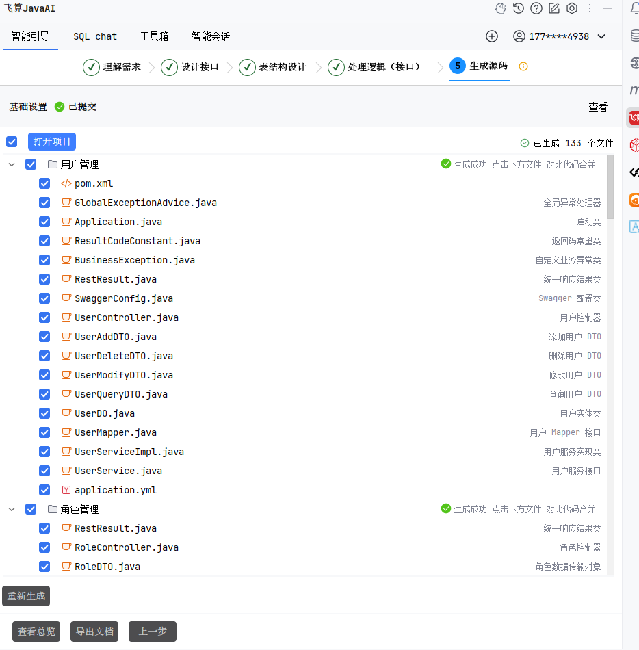Click the help question mark icon

point(536,8)
